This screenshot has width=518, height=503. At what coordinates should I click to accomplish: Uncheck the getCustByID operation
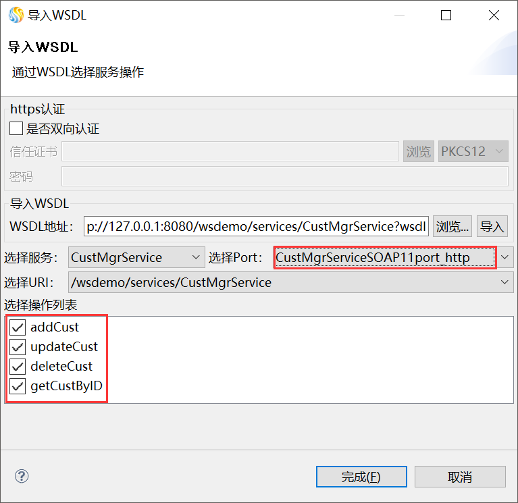tap(18, 386)
